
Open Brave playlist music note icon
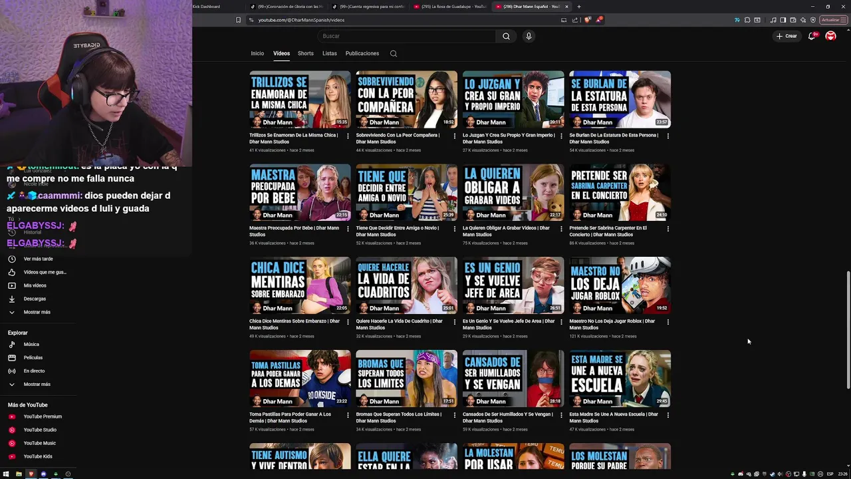point(773,20)
